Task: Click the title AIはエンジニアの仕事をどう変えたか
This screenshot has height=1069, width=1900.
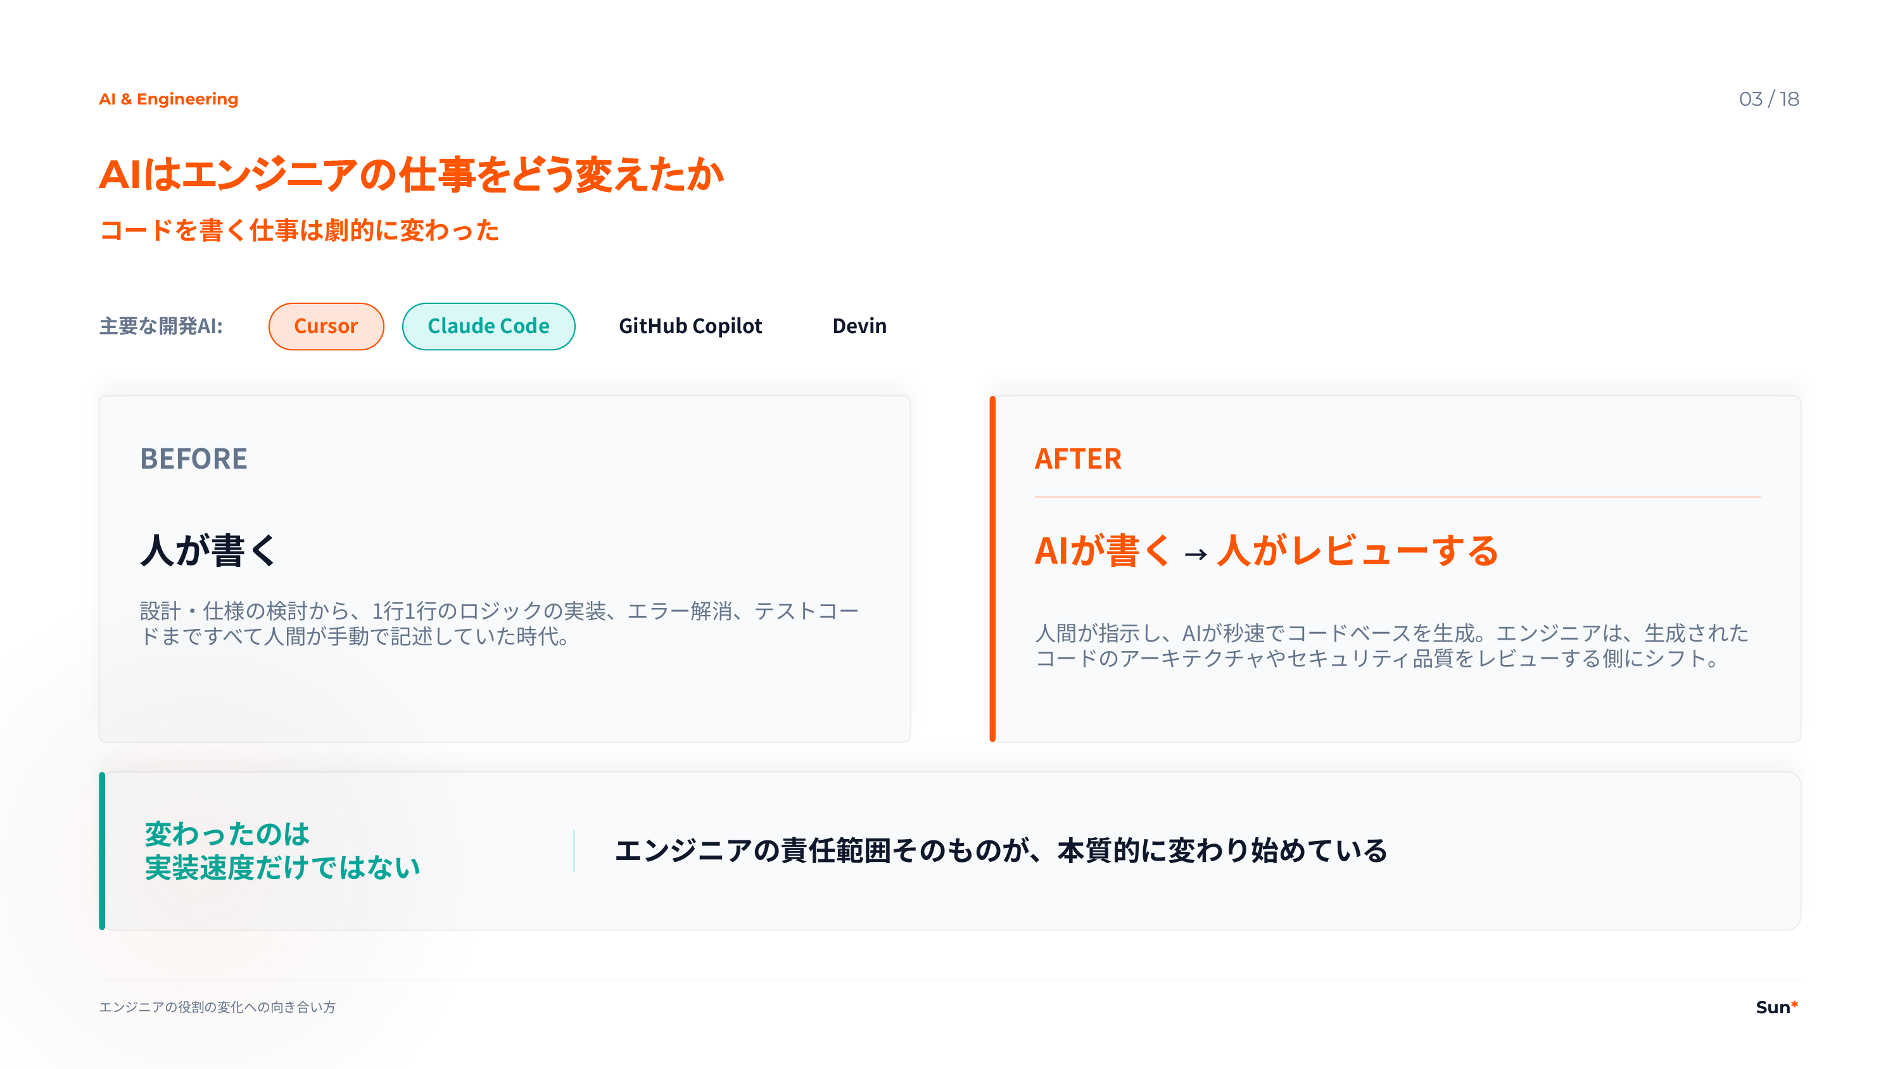Action: click(412, 174)
